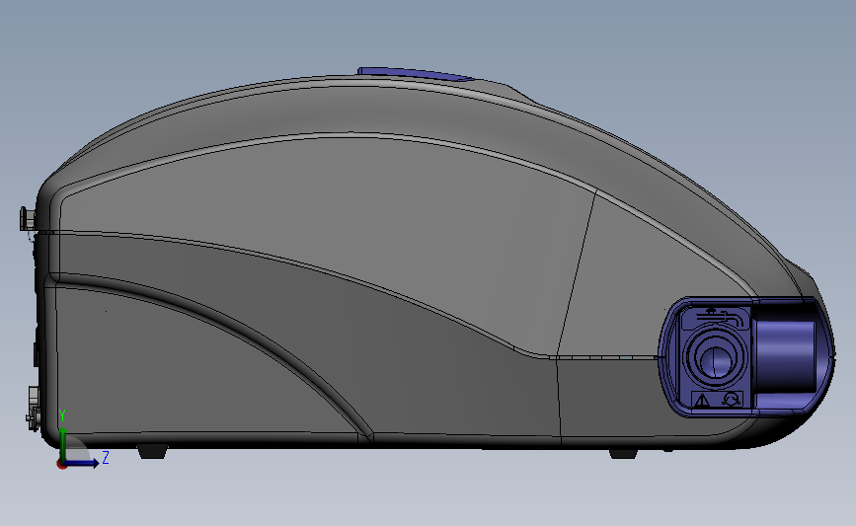Image resolution: width=856 pixels, height=526 pixels.
Task: Select the warning triangle symbol below the dial
Action: tap(702, 401)
